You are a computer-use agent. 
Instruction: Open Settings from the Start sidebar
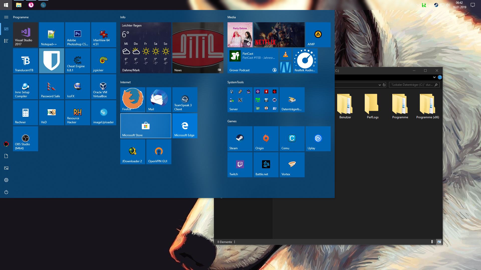pos(6,180)
